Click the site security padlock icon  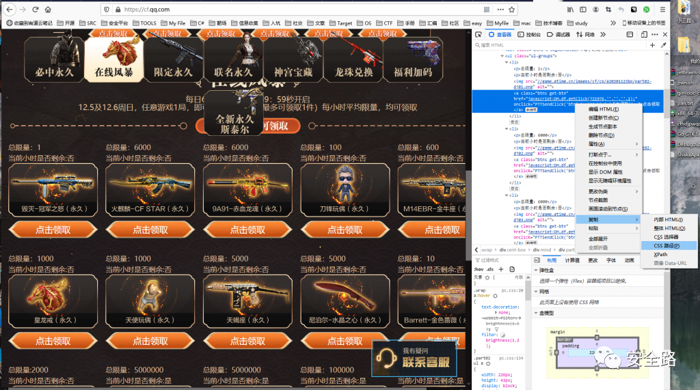point(118,10)
